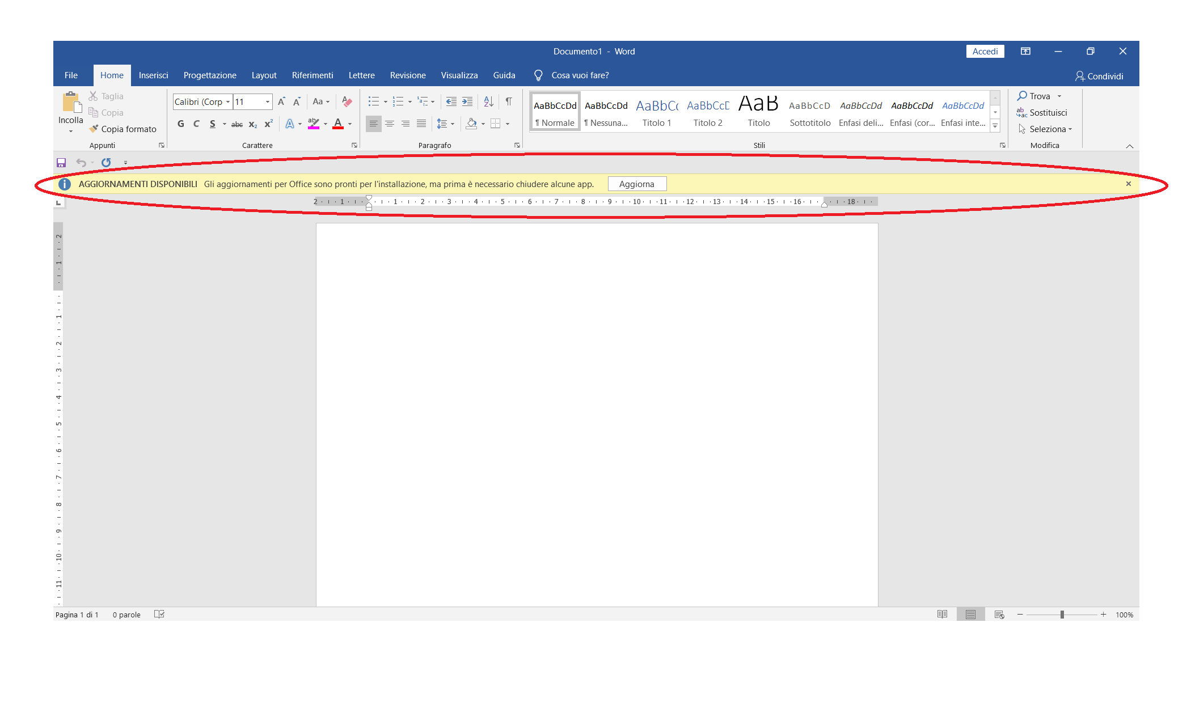
Task: Click the Aggiorna update button
Action: 636,184
